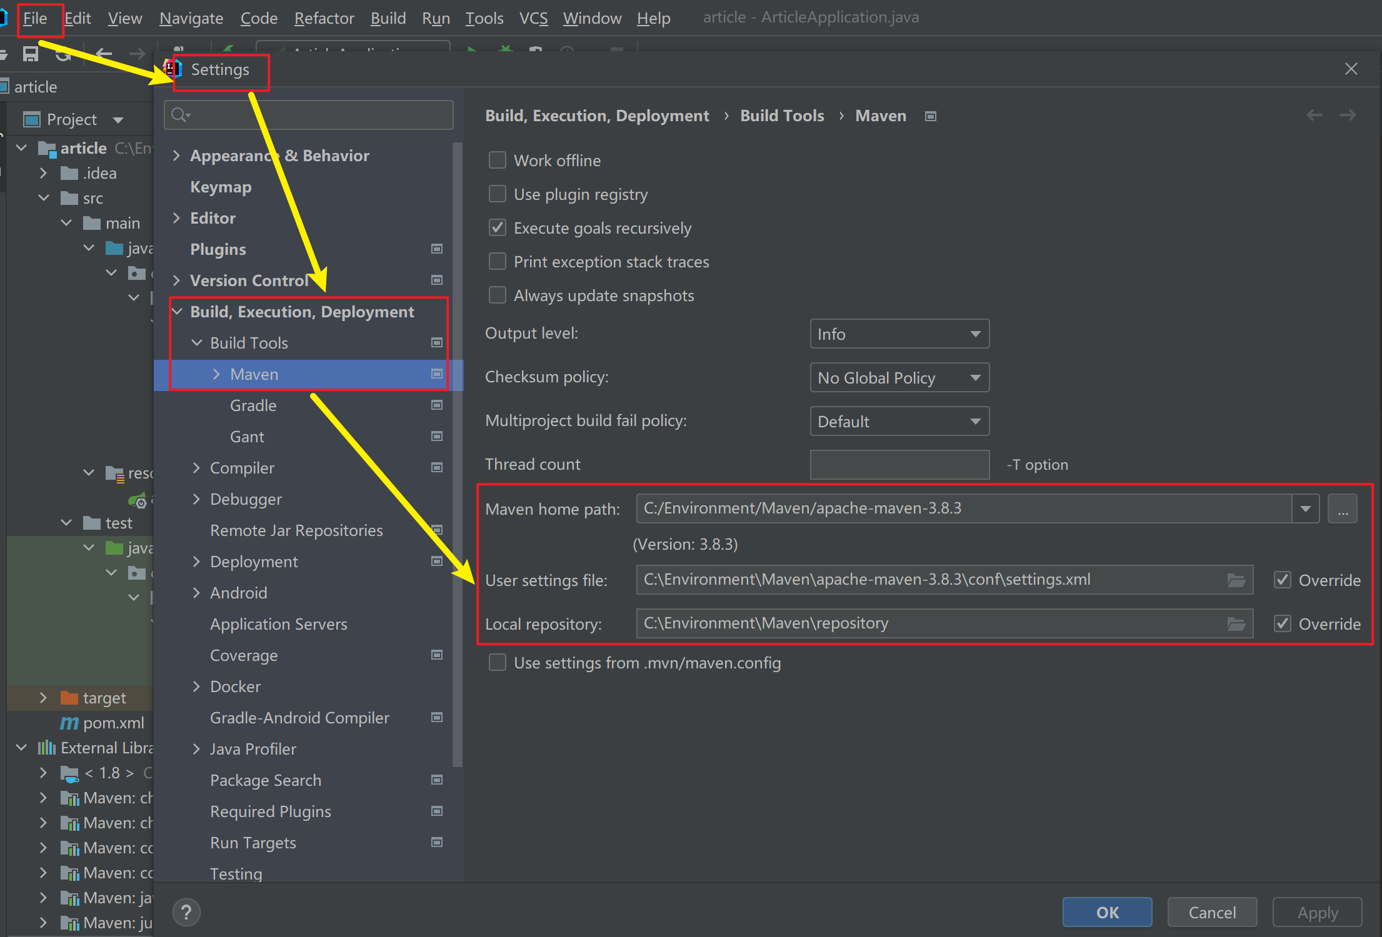The width and height of the screenshot is (1382, 937).
Task: Click the folder icon in User settings file
Action: point(1236,580)
